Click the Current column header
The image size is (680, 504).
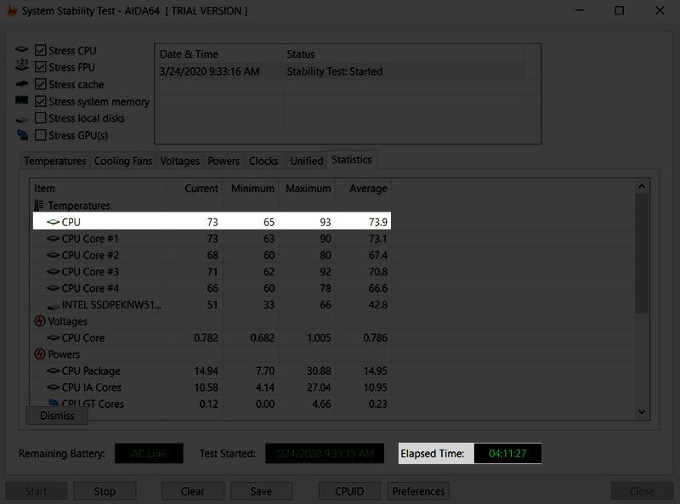click(x=194, y=189)
